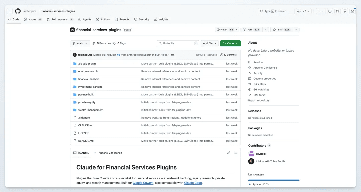Open the equity-research folder
The width and height of the screenshot is (361, 192).
click(x=87, y=71)
